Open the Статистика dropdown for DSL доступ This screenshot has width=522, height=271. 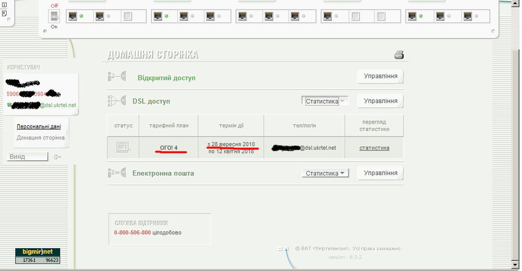(325, 101)
